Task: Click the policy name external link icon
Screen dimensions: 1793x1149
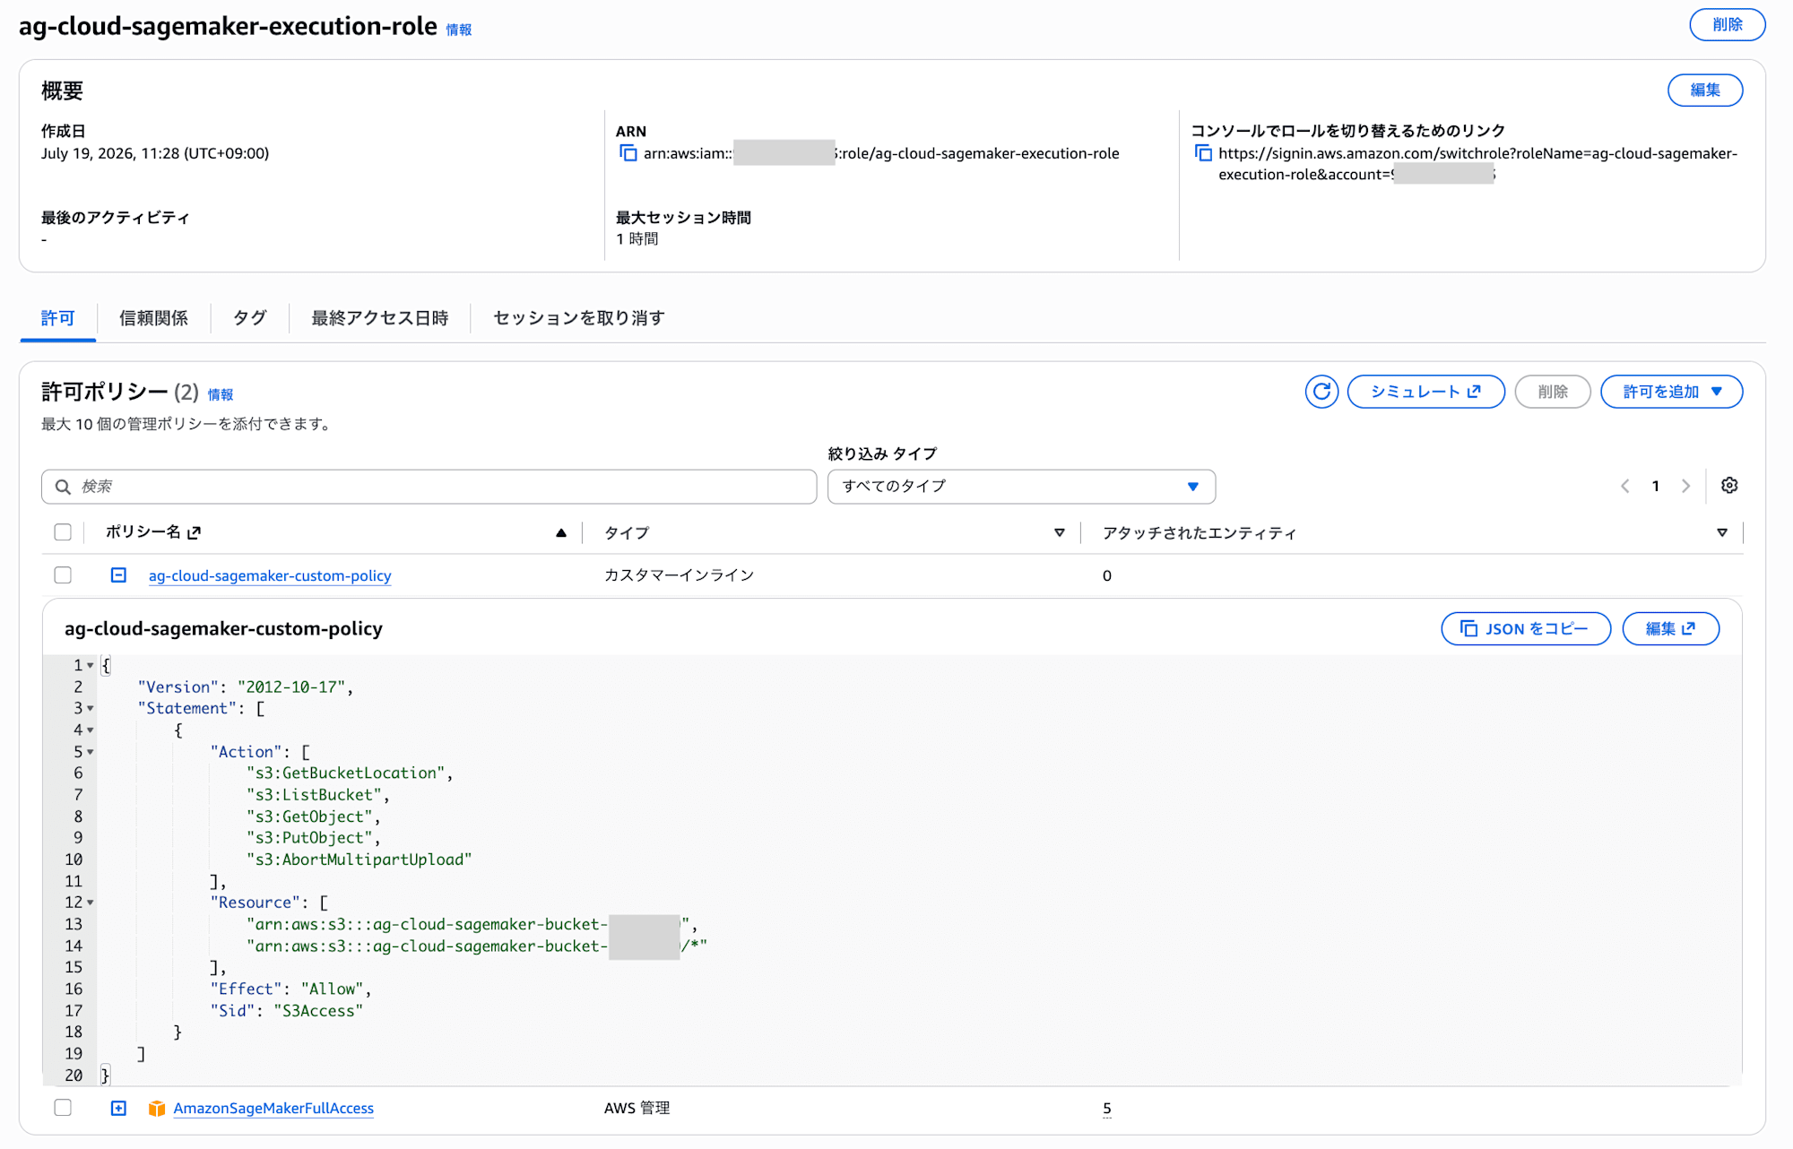Action: [x=195, y=532]
